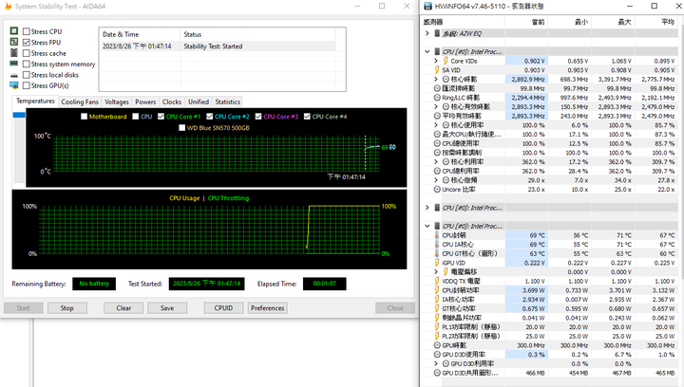Click the lightning icon for iGPU VID

click(x=437, y=262)
